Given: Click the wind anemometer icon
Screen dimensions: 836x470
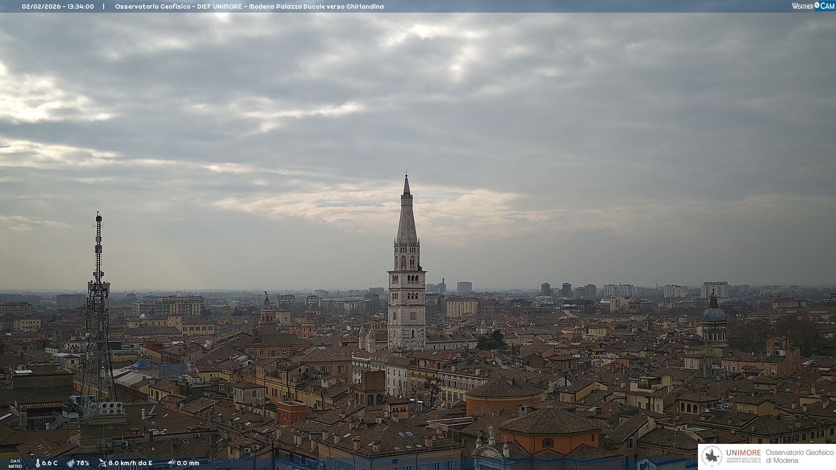Looking at the screenshot, I should pos(102,463).
